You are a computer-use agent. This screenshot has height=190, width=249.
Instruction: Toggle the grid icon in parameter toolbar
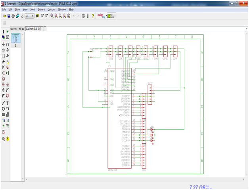5,23
